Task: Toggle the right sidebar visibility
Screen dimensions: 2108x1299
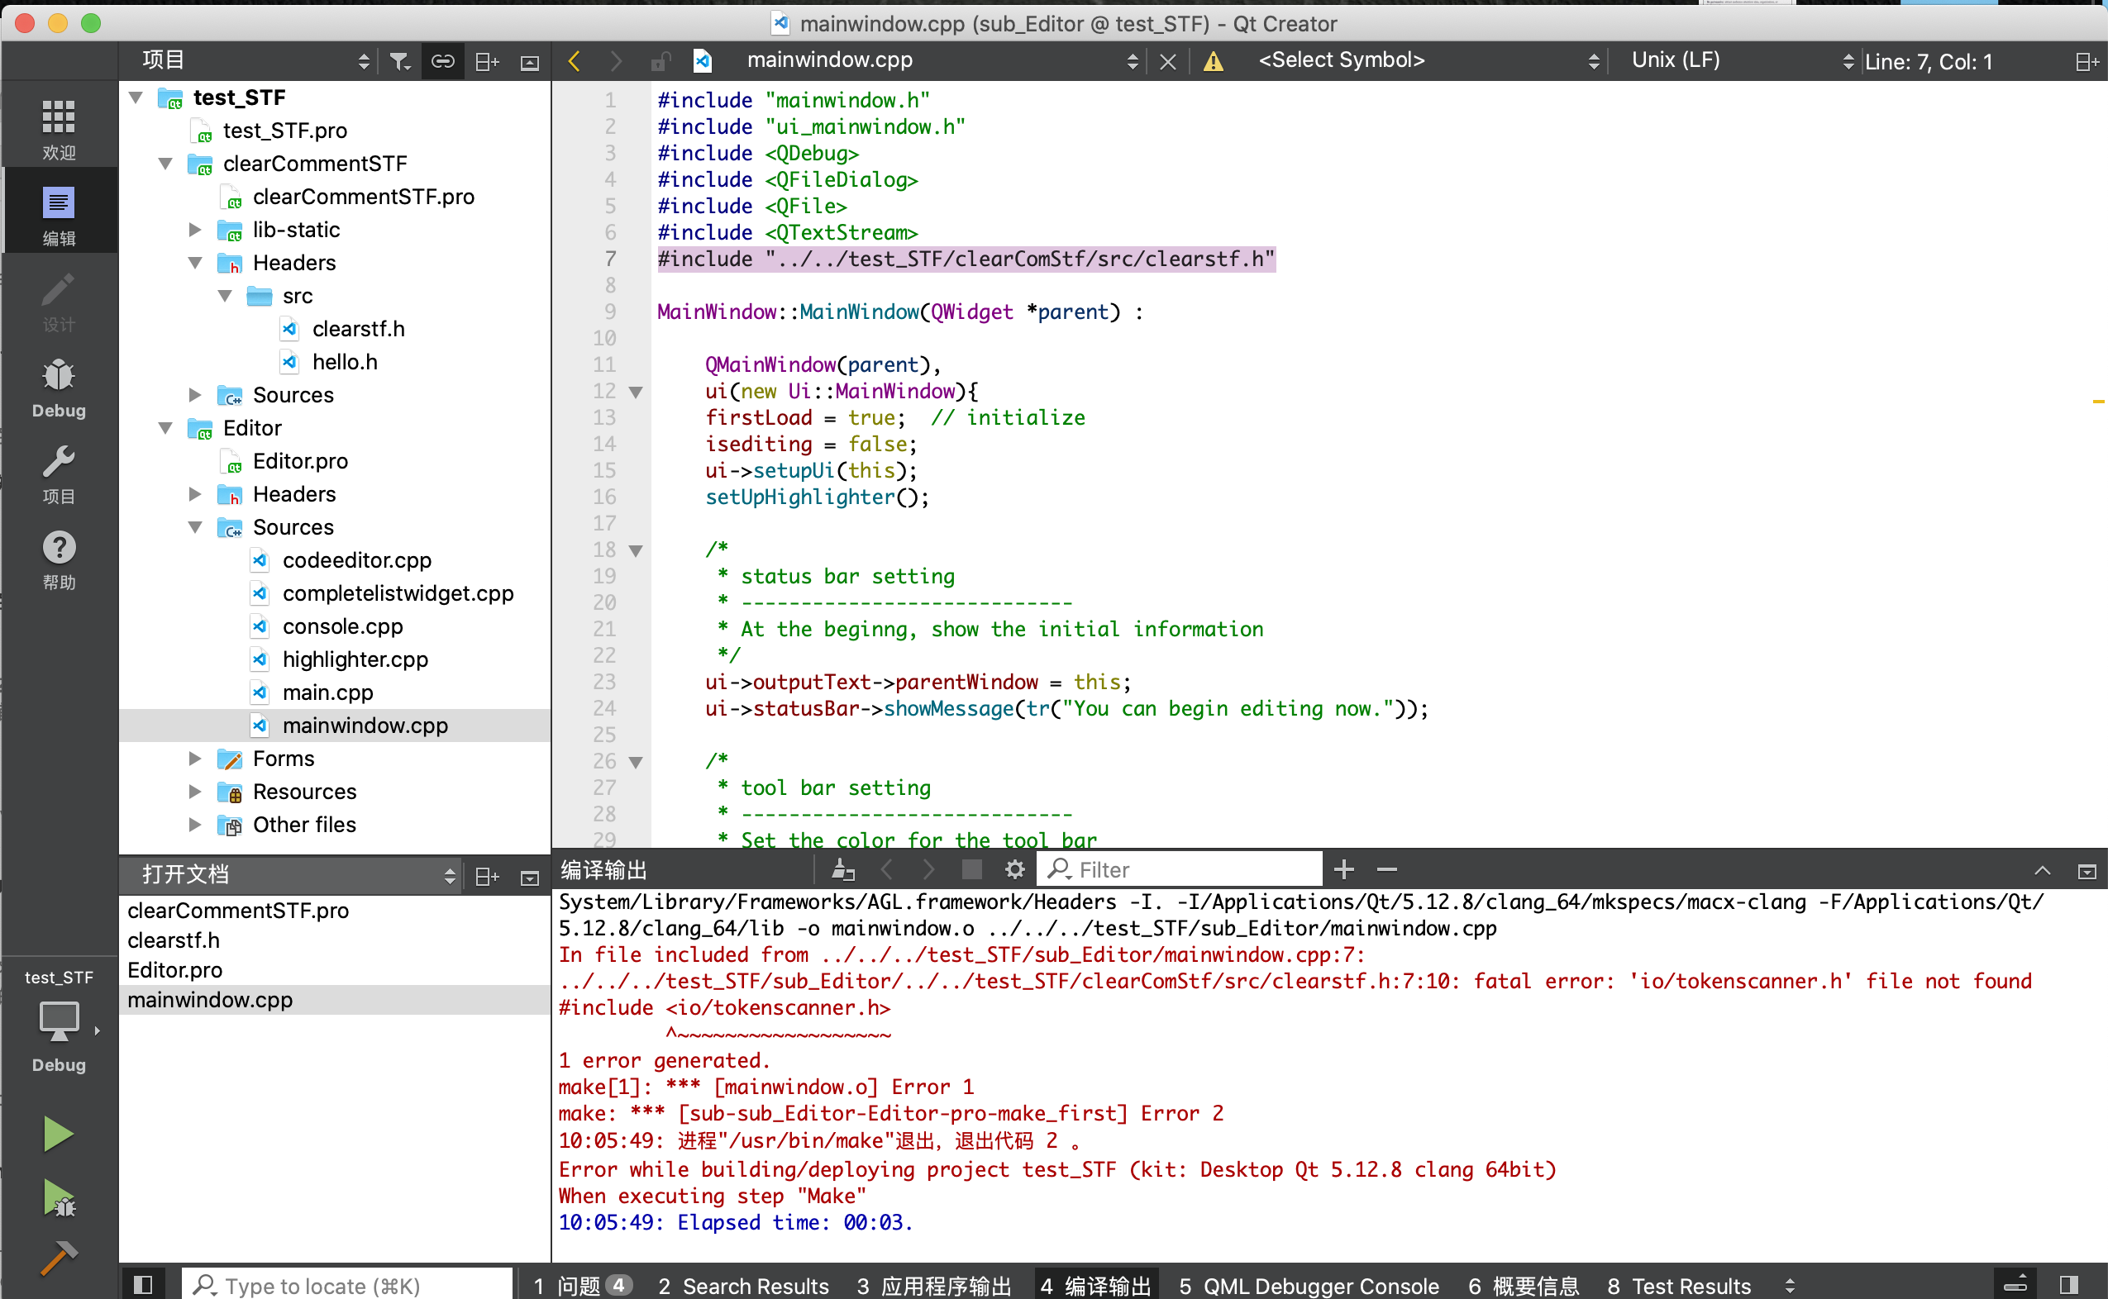Action: [2068, 1284]
